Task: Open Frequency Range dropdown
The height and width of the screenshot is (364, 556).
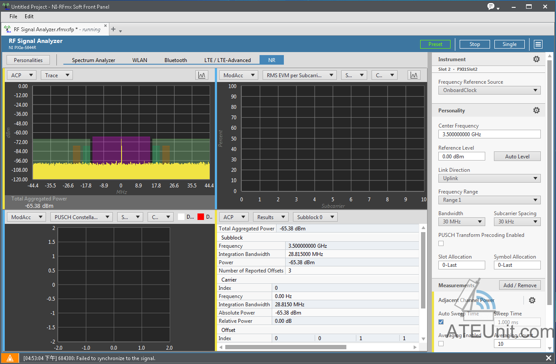Action: [490, 200]
